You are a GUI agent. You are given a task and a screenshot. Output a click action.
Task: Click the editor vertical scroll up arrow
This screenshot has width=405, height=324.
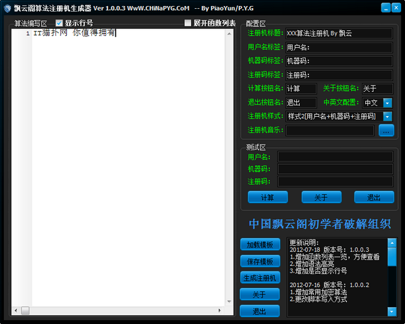click(229, 34)
